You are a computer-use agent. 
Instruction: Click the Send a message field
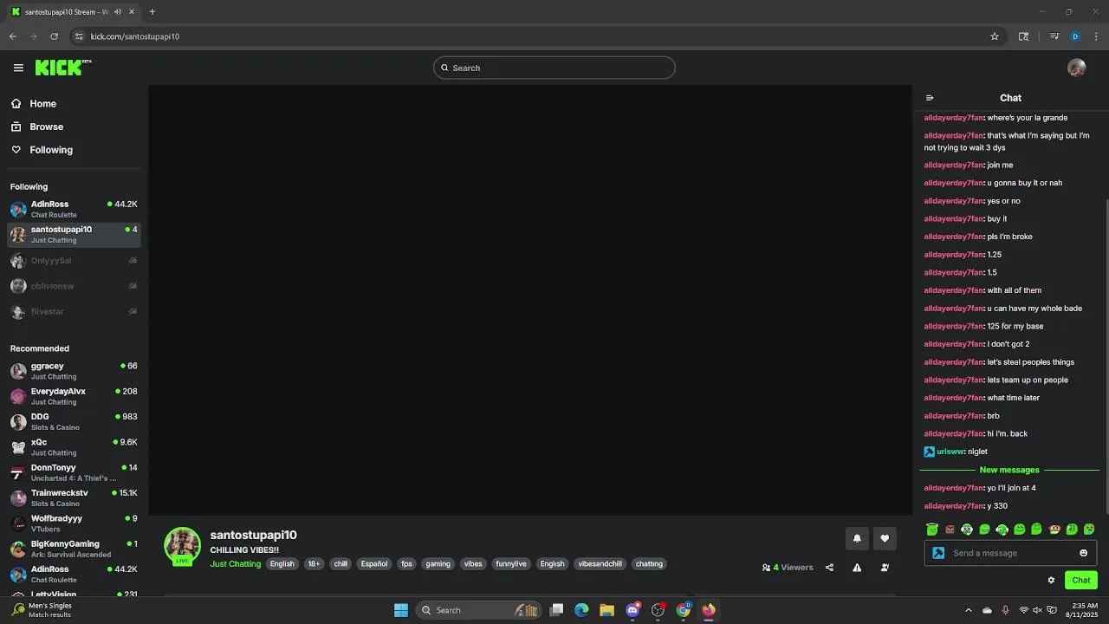click(x=1012, y=553)
